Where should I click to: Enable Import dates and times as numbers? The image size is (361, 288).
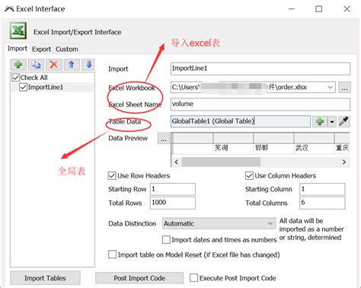coord(166,240)
